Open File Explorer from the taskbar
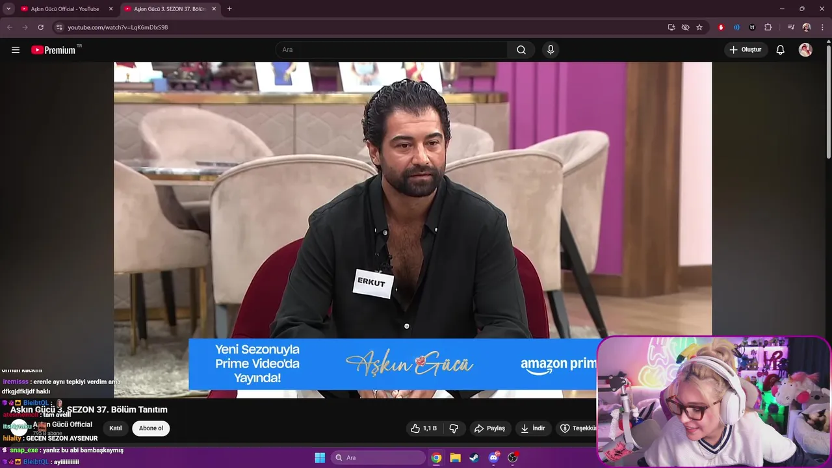The width and height of the screenshot is (832, 468). pyautogui.click(x=455, y=458)
